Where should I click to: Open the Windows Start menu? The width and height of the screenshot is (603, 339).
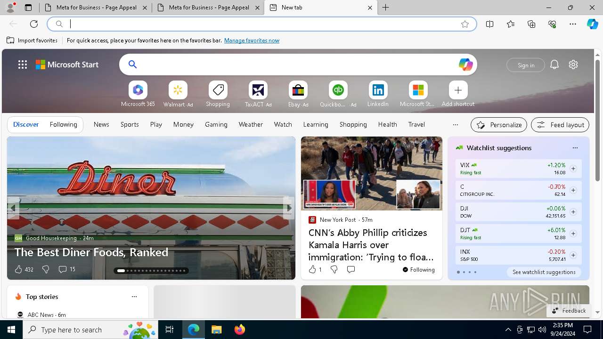click(x=11, y=330)
